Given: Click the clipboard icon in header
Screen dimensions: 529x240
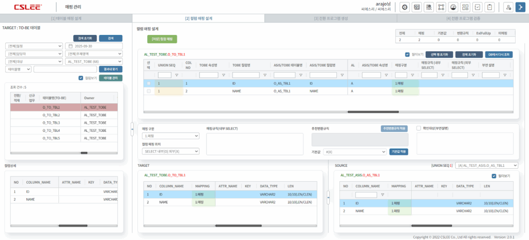Looking at the screenshot, I should (x=489, y=7).
